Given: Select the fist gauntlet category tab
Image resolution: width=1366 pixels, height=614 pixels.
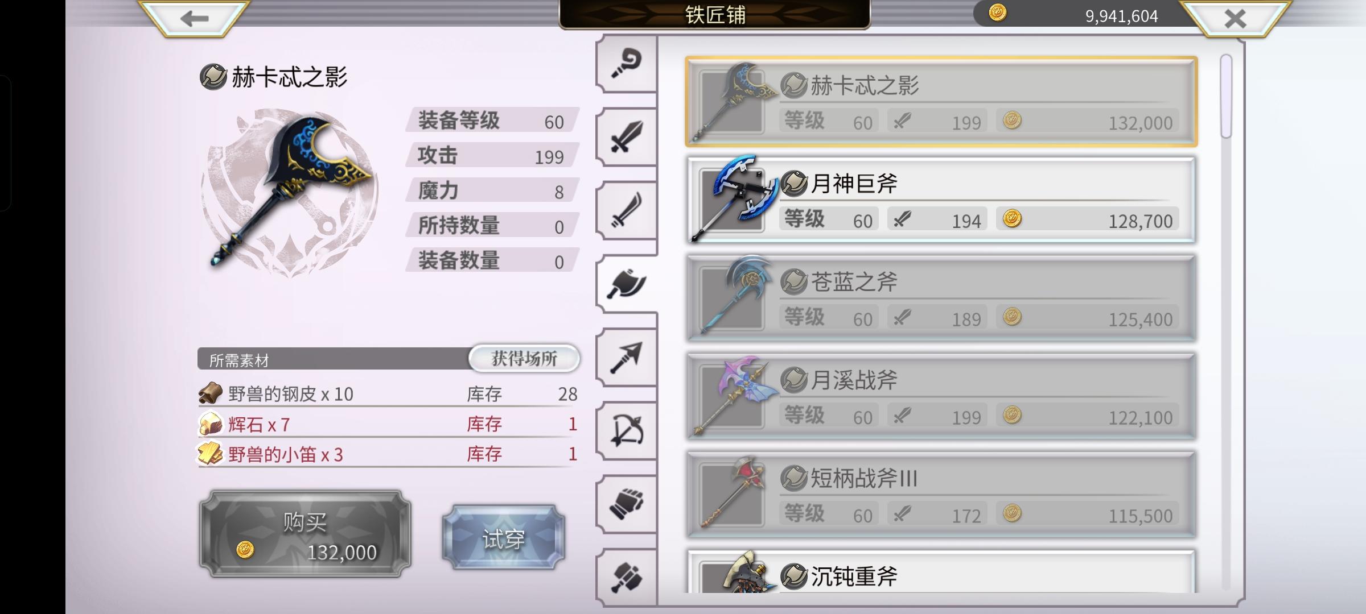Looking at the screenshot, I should pos(626,504).
